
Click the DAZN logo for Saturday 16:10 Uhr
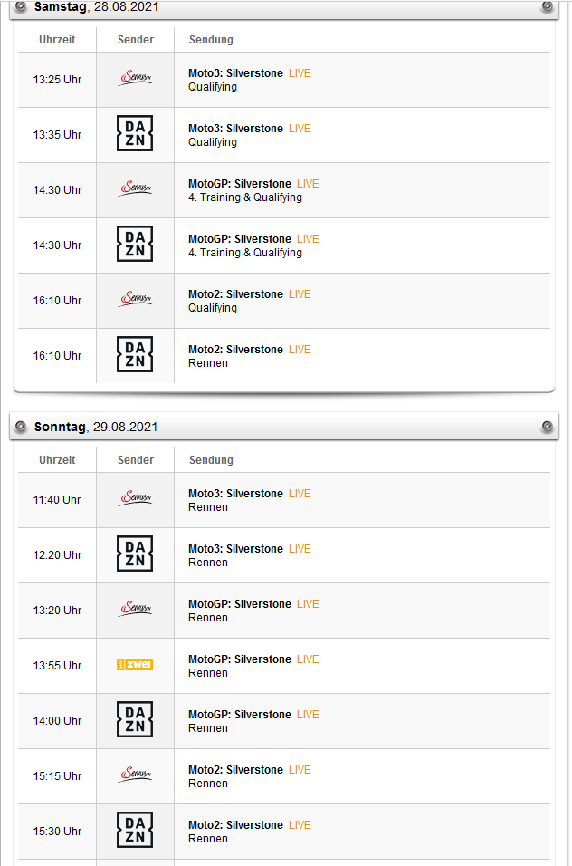point(135,355)
